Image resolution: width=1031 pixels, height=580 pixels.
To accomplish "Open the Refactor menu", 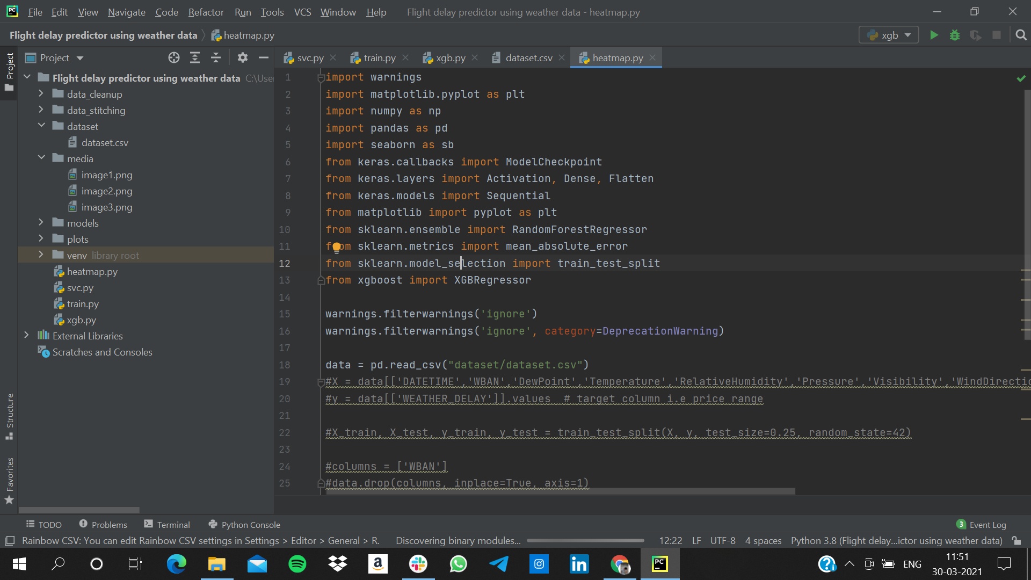I will 206,12.
